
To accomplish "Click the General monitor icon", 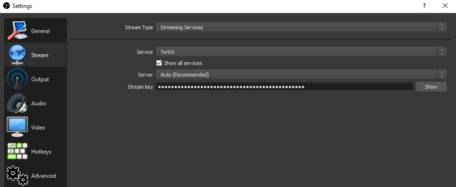I will (x=17, y=31).
